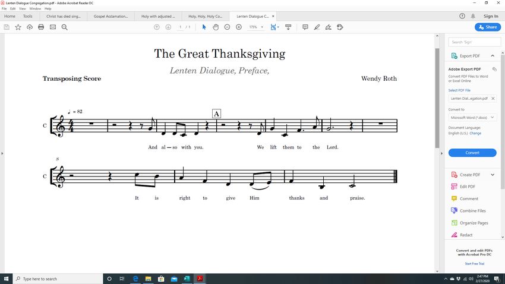505x284 pixels.
Task: Click Select PDF File link
Action: tap(459, 90)
